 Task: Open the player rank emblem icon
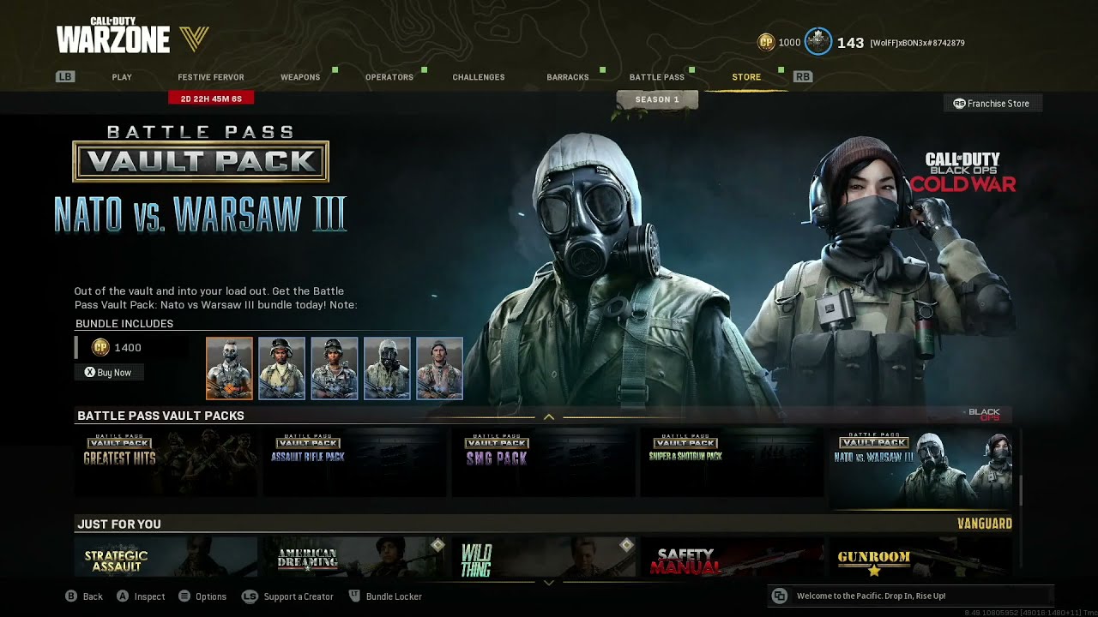pyautogui.click(x=818, y=41)
